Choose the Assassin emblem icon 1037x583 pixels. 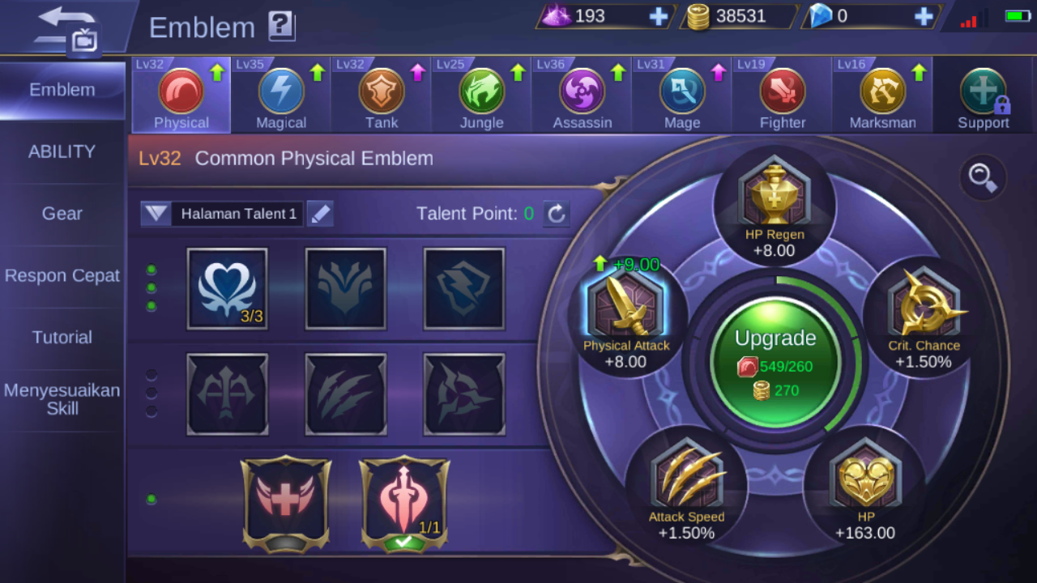pos(582,91)
